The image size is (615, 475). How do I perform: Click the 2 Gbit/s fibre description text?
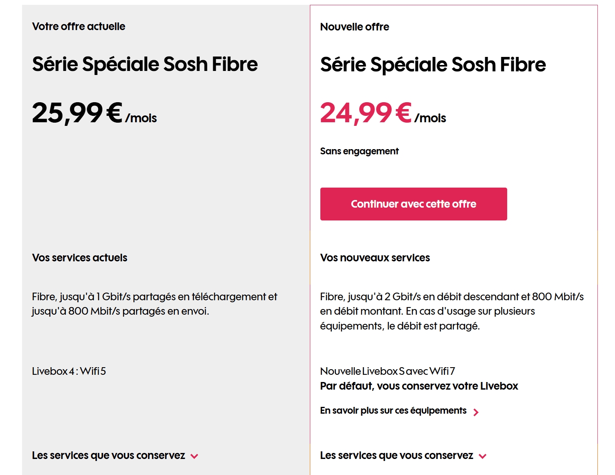pyautogui.click(x=451, y=311)
